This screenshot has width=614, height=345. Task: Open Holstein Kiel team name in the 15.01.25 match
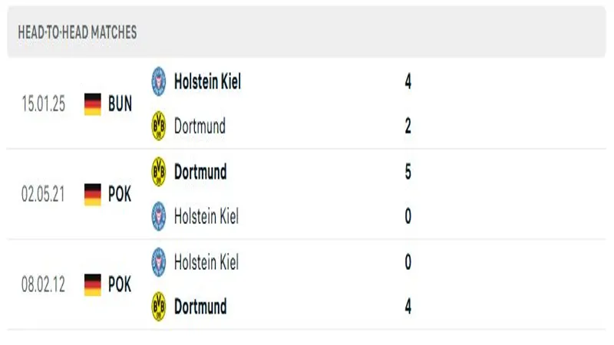(x=207, y=81)
